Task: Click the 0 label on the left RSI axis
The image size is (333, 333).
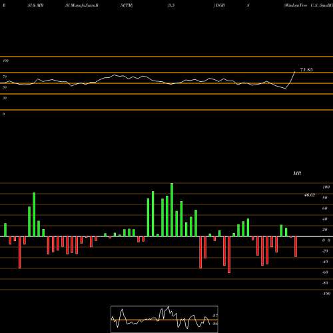Action: pos(4,114)
